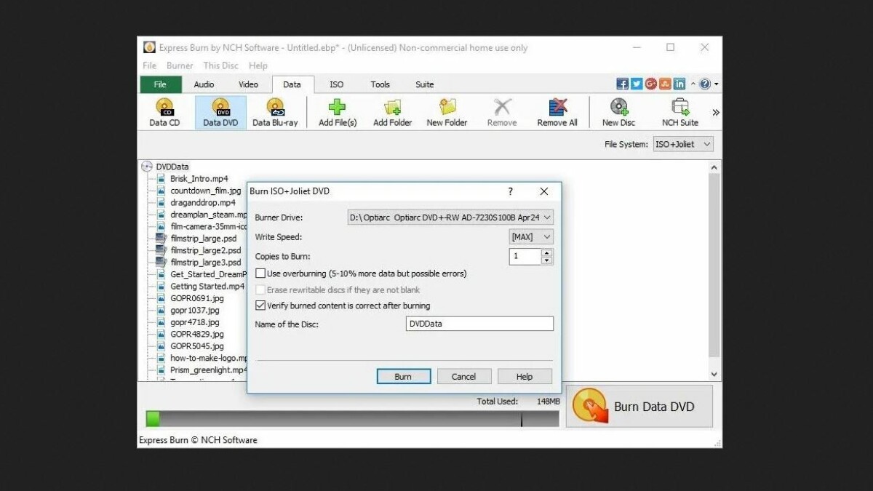Click the Remove All icon
873x491 pixels.
coord(557,108)
